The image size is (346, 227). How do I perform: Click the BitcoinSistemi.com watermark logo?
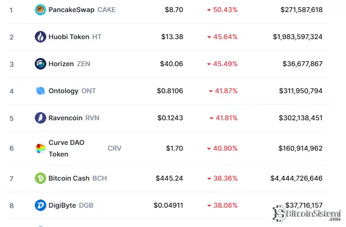pyautogui.click(x=308, y=214)
